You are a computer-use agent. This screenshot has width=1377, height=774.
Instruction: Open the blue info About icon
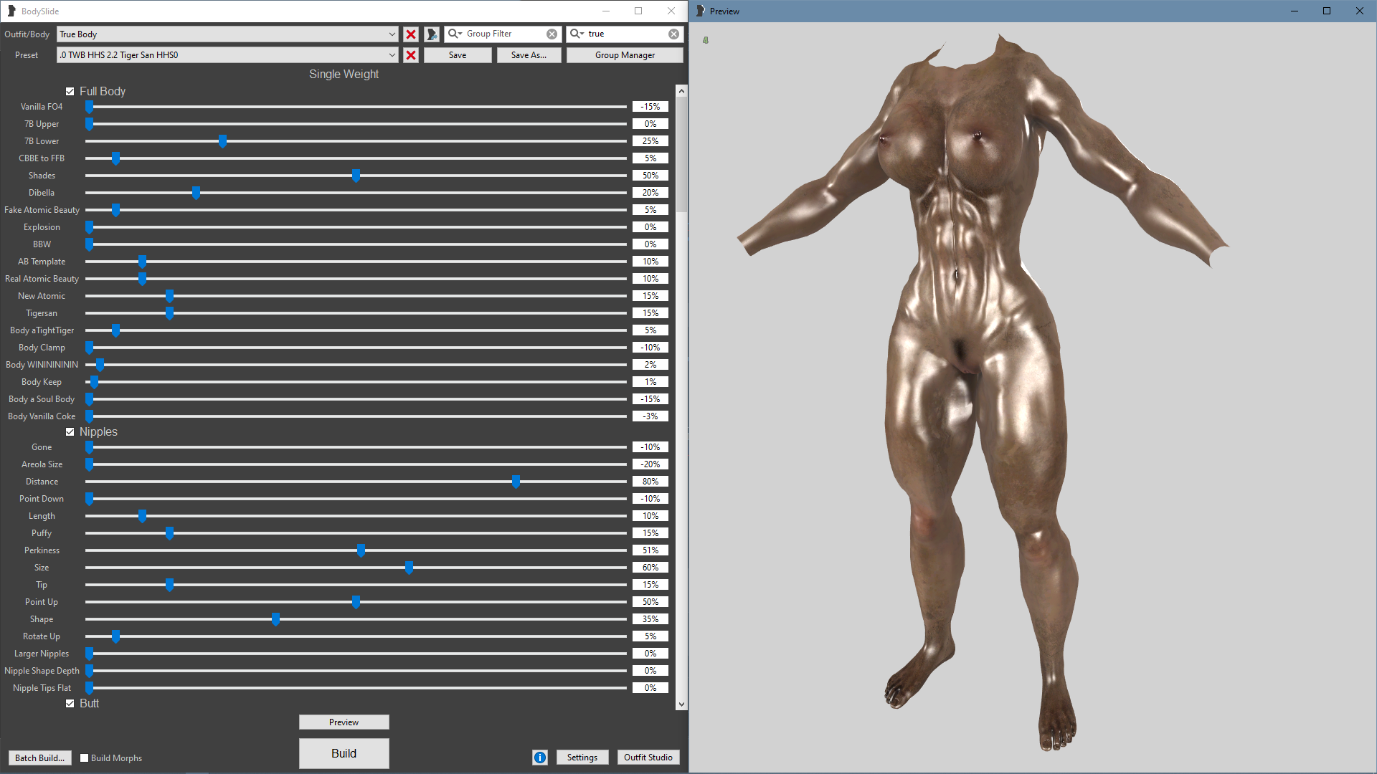click(540, 758)
